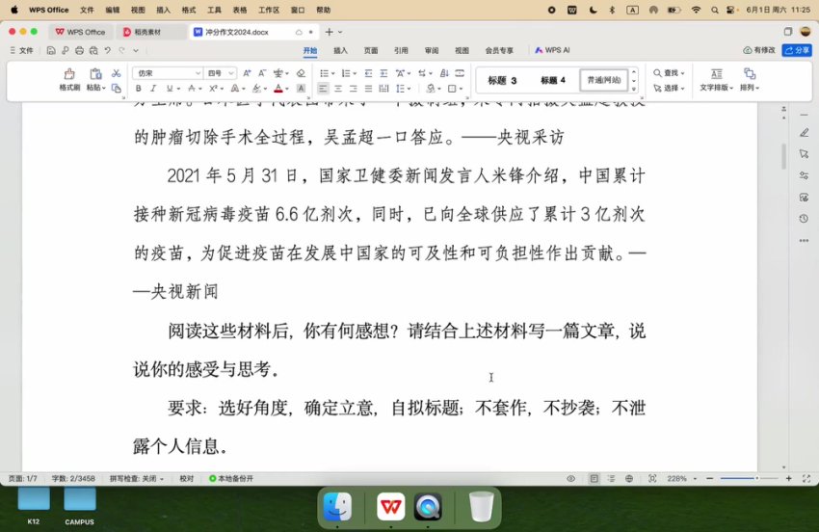This screenshot has width=819, height=532.
Task: Click the increase font size icon
Action: [247, 73]
